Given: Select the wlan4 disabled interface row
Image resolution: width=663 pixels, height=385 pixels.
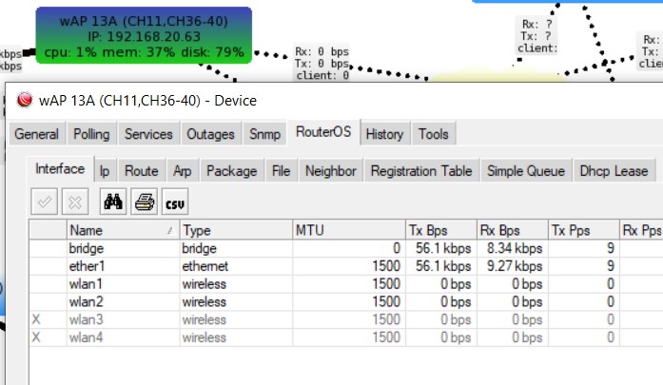Looking at the screenshot, I should 346,337.
